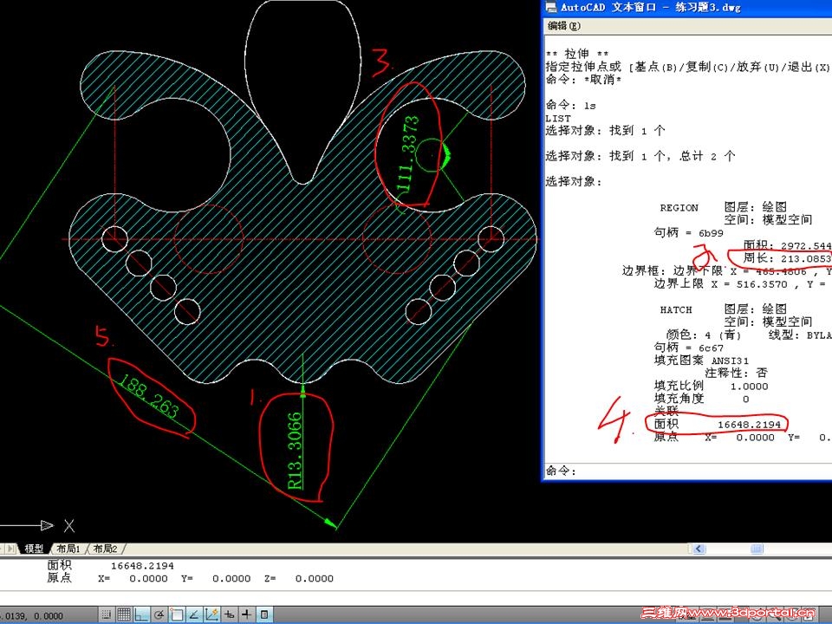Toggle Dynamic UCS icon in status bar
Image resolution: width=832 pixels, height=624 pixels.
(x=211, y=614)
